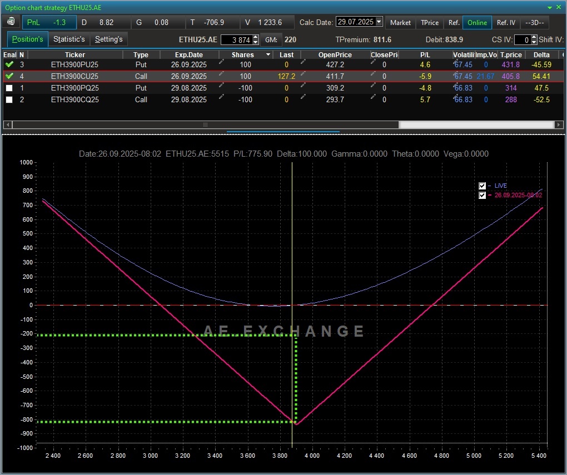Decrease ETHU25.AE price with down stepper
The height and width of the screenshot is (475, 567).
pyautogui.click(x=256, y=42)
